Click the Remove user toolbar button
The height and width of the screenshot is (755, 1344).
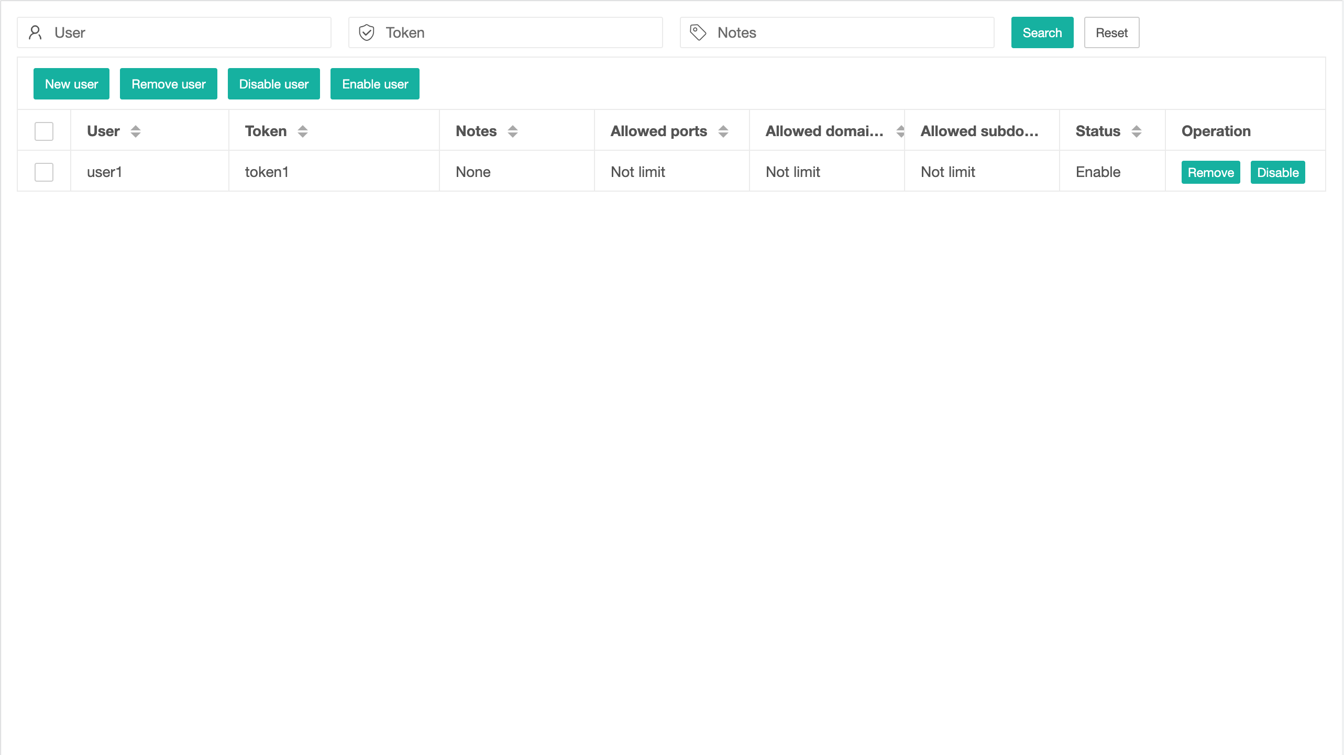pyautogui.click(x=168, y=84)
